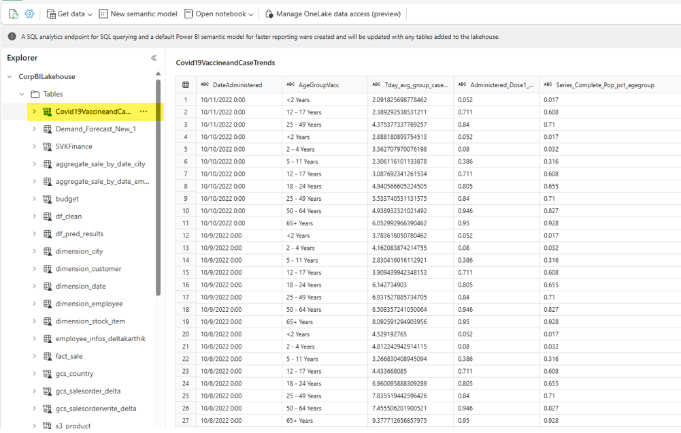Select the dimension_employee table

pos(89,304)
